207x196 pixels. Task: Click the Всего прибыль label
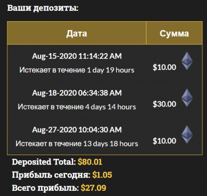(46, 188)
